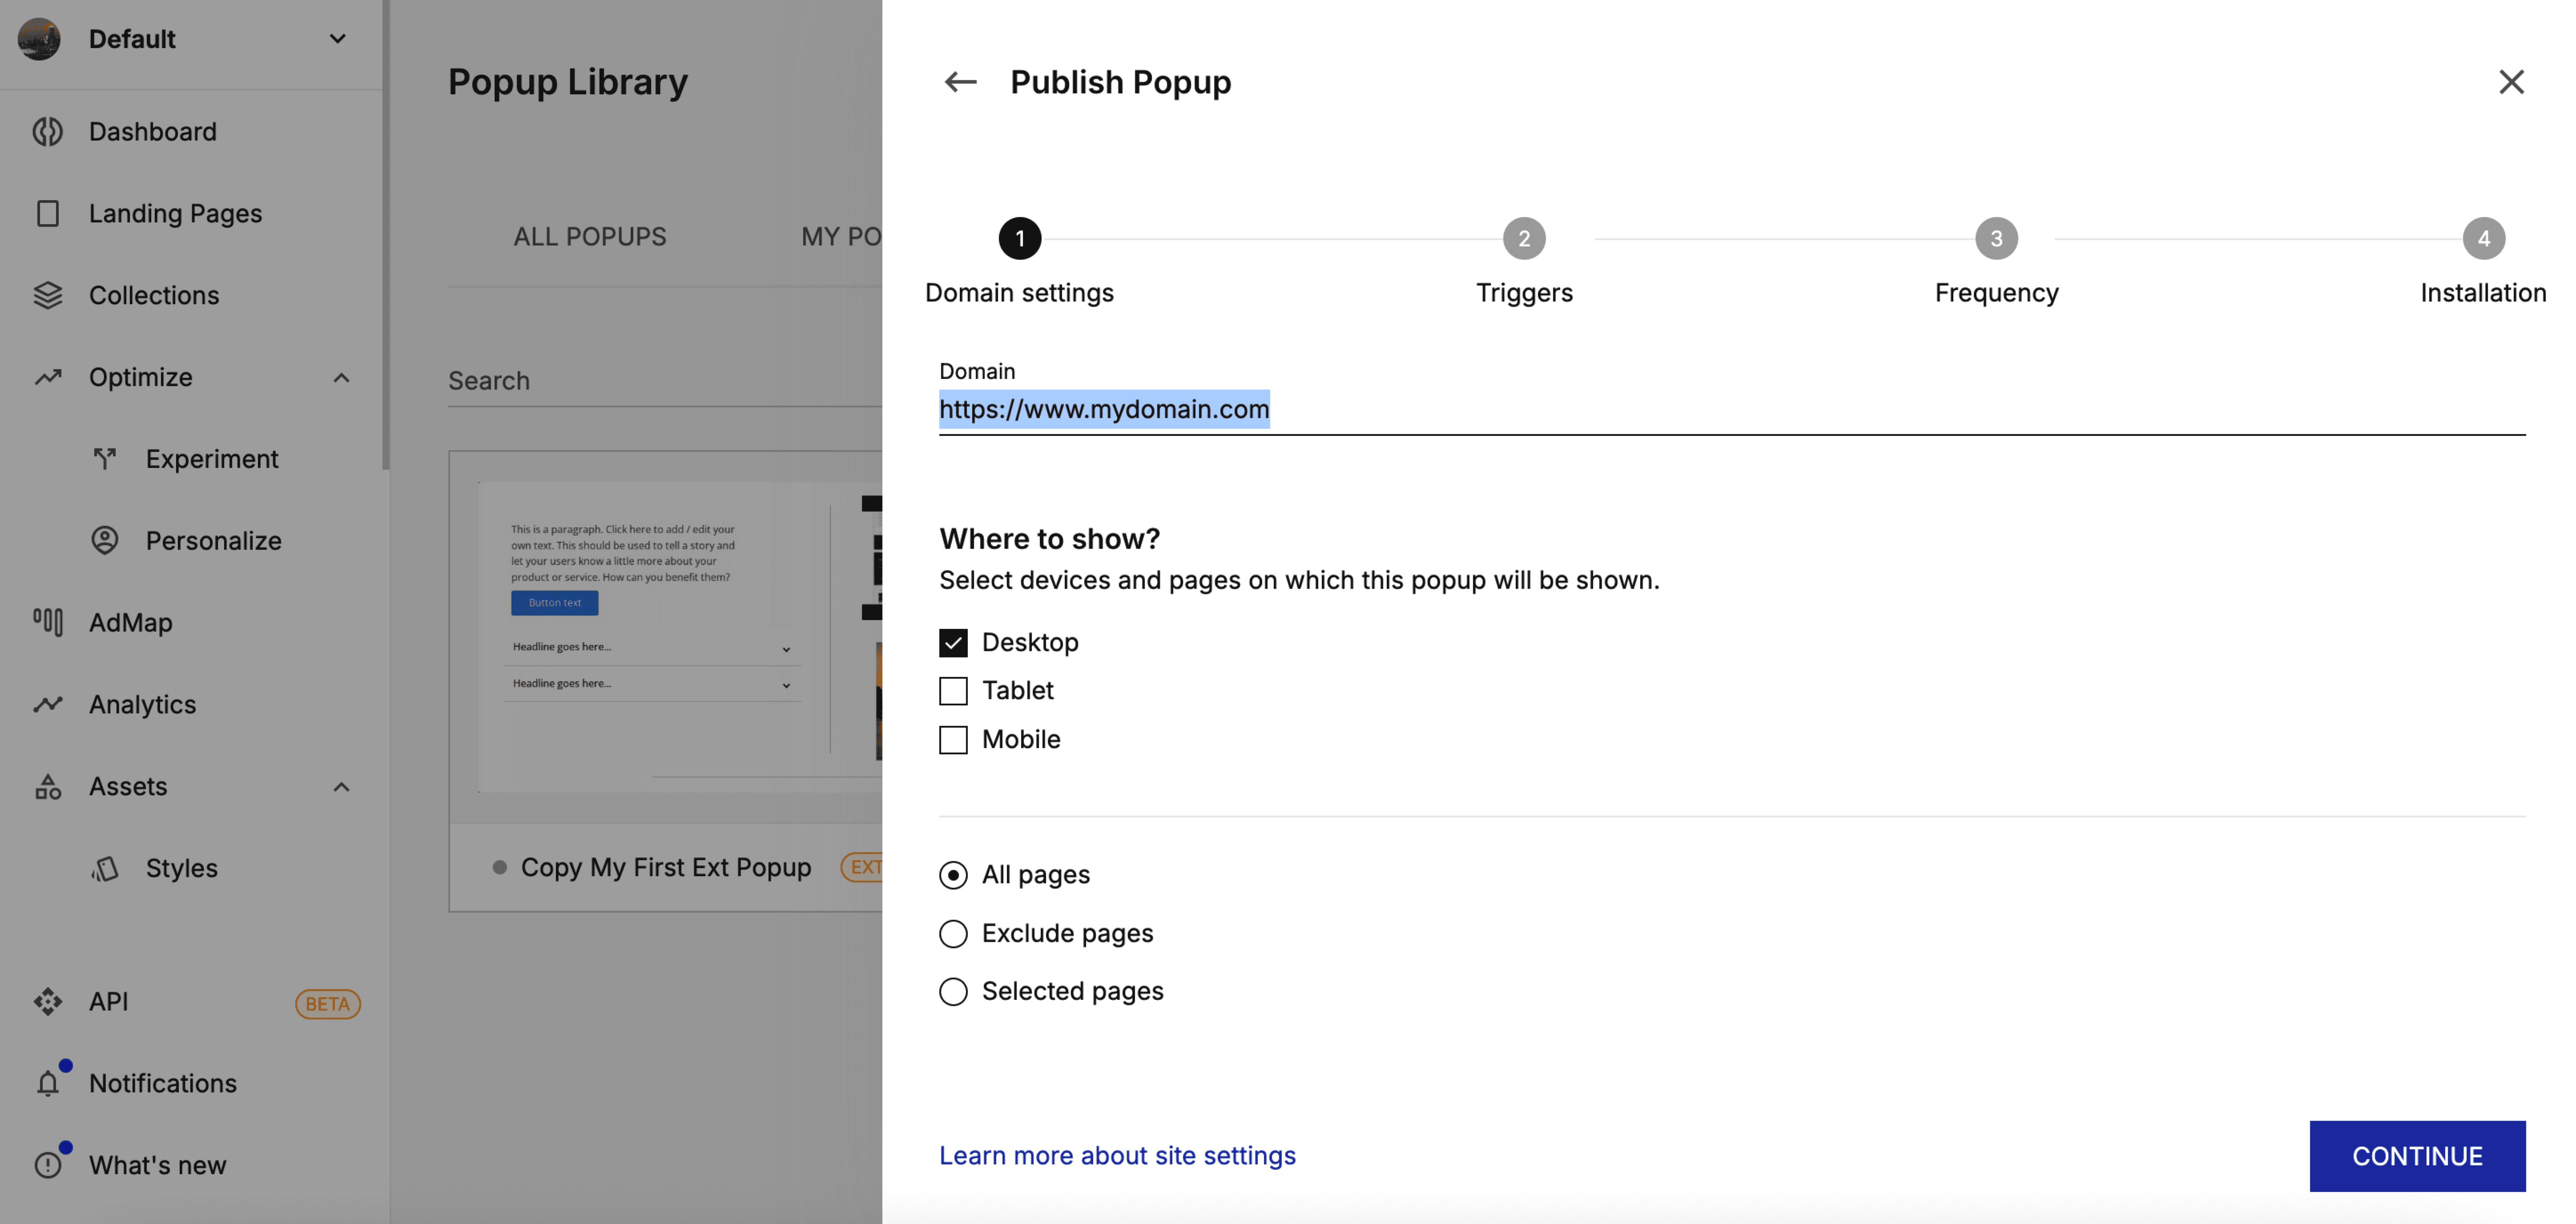The height and width of the screenshot is (1224, 2576).
Task: Click the Notifications bell icon
Action: 47,1083
